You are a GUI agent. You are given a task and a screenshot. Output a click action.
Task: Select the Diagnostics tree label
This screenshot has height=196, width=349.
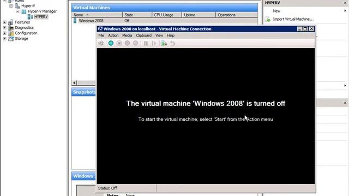[24, 28]
